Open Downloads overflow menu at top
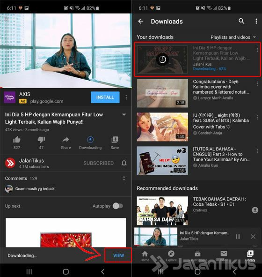262x277 pixels. 256,21
